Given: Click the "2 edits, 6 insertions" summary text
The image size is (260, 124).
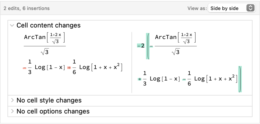Looking at the screenshot, I should tap(27, 8).
